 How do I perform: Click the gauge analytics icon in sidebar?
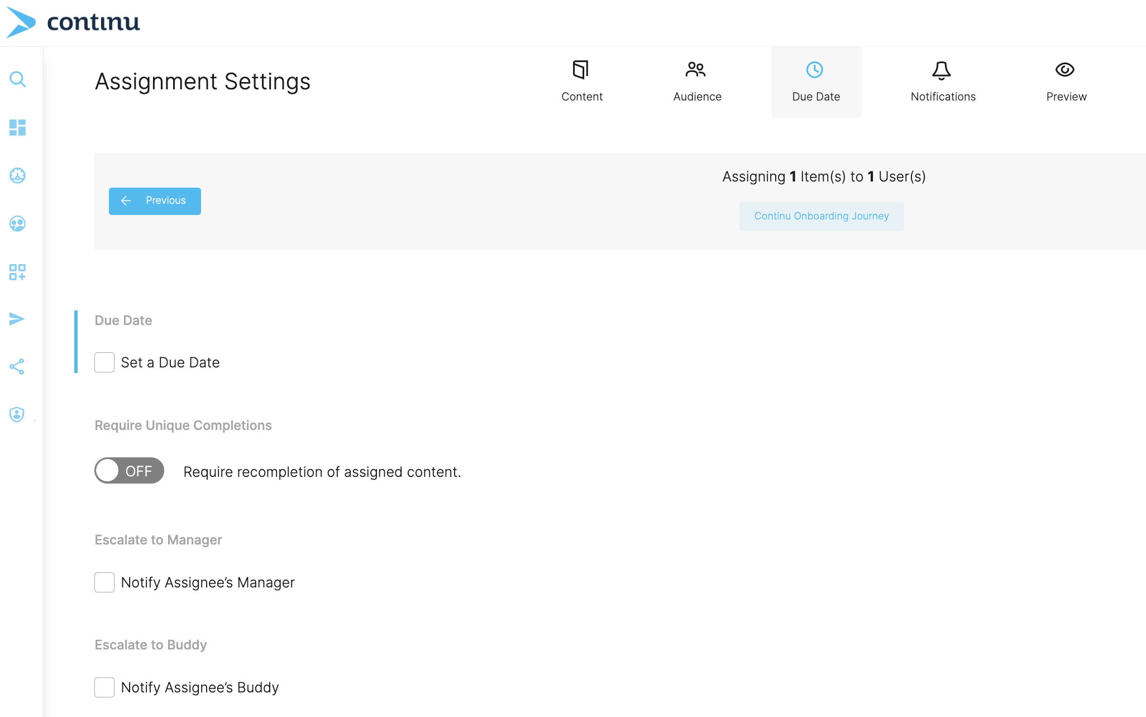click(x=17, y=175)
